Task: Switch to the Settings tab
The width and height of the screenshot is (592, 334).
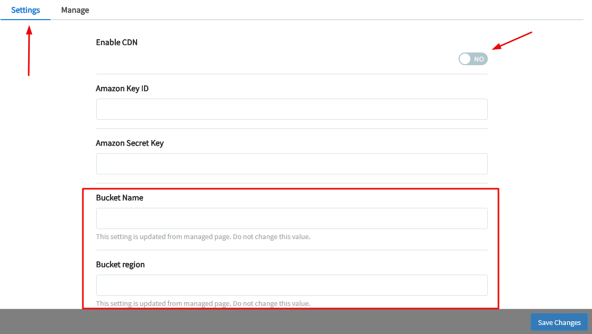Action: click(x=26, y=10)
